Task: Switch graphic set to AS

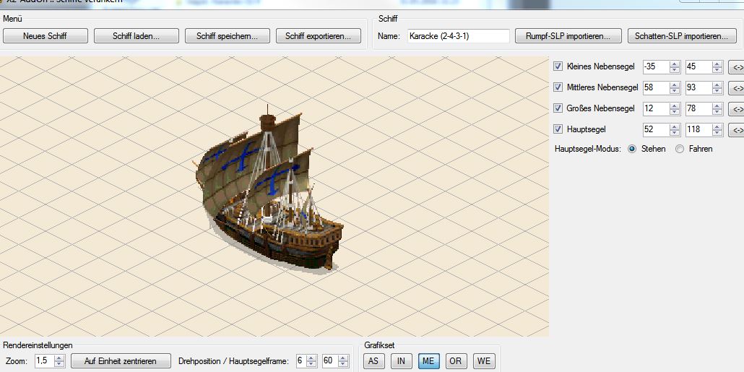Action: [373, 360]
